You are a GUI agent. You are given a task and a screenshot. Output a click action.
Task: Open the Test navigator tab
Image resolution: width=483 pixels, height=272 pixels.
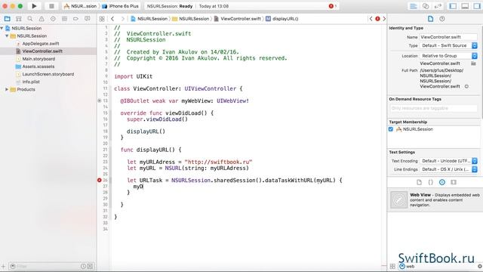(53, 19)
